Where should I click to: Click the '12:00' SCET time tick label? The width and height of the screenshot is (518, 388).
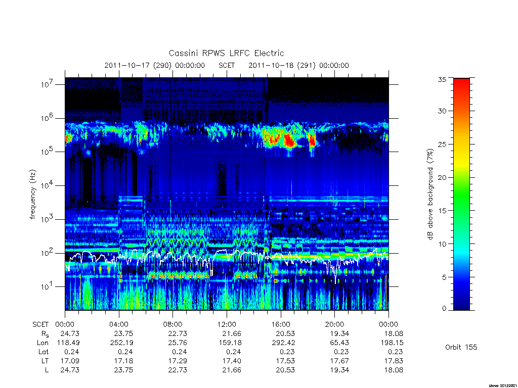coord(227,324)
